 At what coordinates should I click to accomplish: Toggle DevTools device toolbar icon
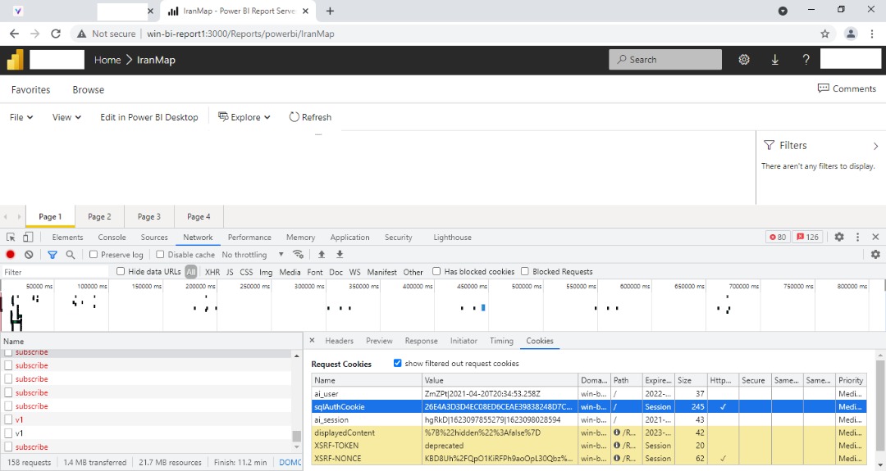[28, 238]
